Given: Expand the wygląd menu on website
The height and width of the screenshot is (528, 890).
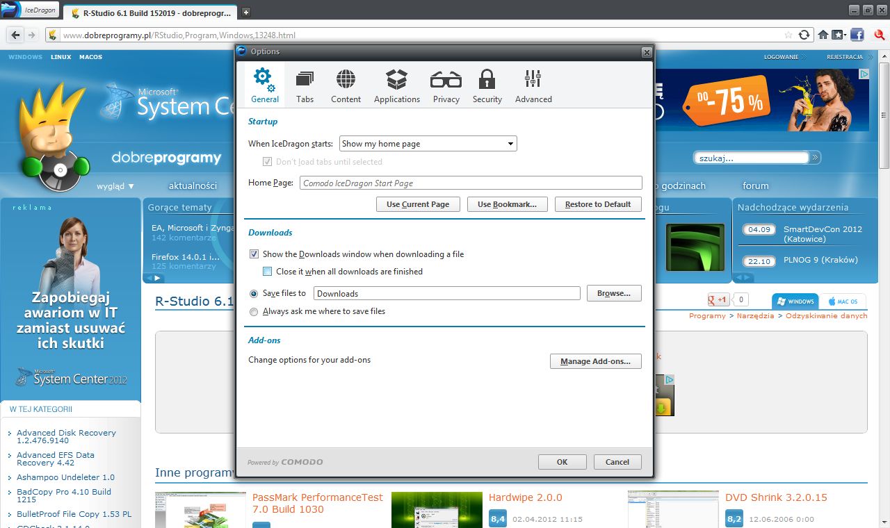Looking at the screenshot, I should tap(115, 185).
